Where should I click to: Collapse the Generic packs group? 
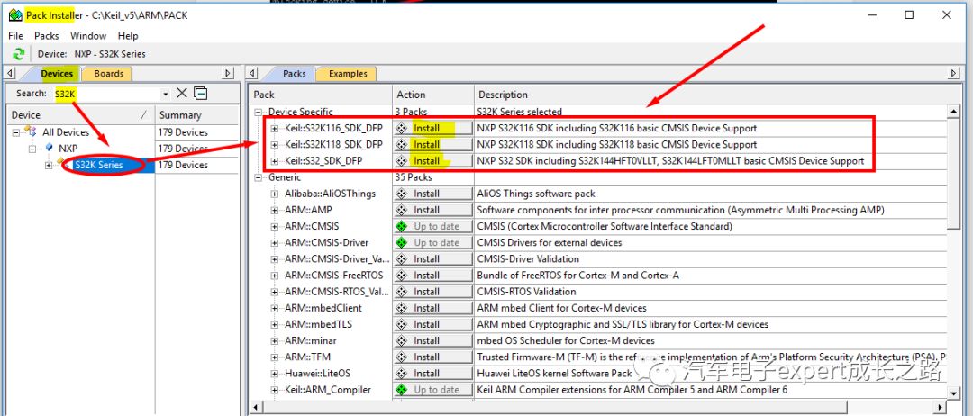(x=258, y=177)
